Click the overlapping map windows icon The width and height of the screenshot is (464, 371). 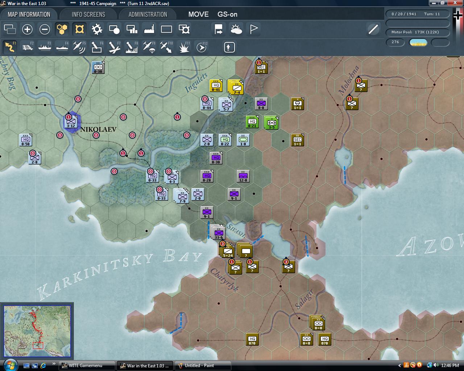tap(10, 29)
